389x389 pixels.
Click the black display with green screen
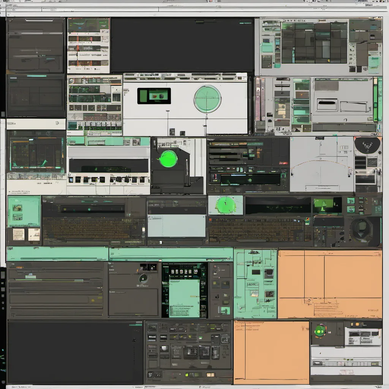click(x=154, y=96)
